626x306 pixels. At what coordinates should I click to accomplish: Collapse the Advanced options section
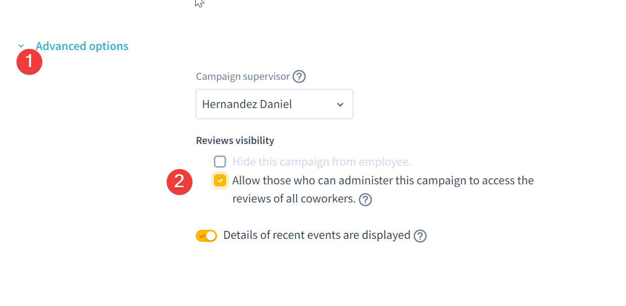82,46
